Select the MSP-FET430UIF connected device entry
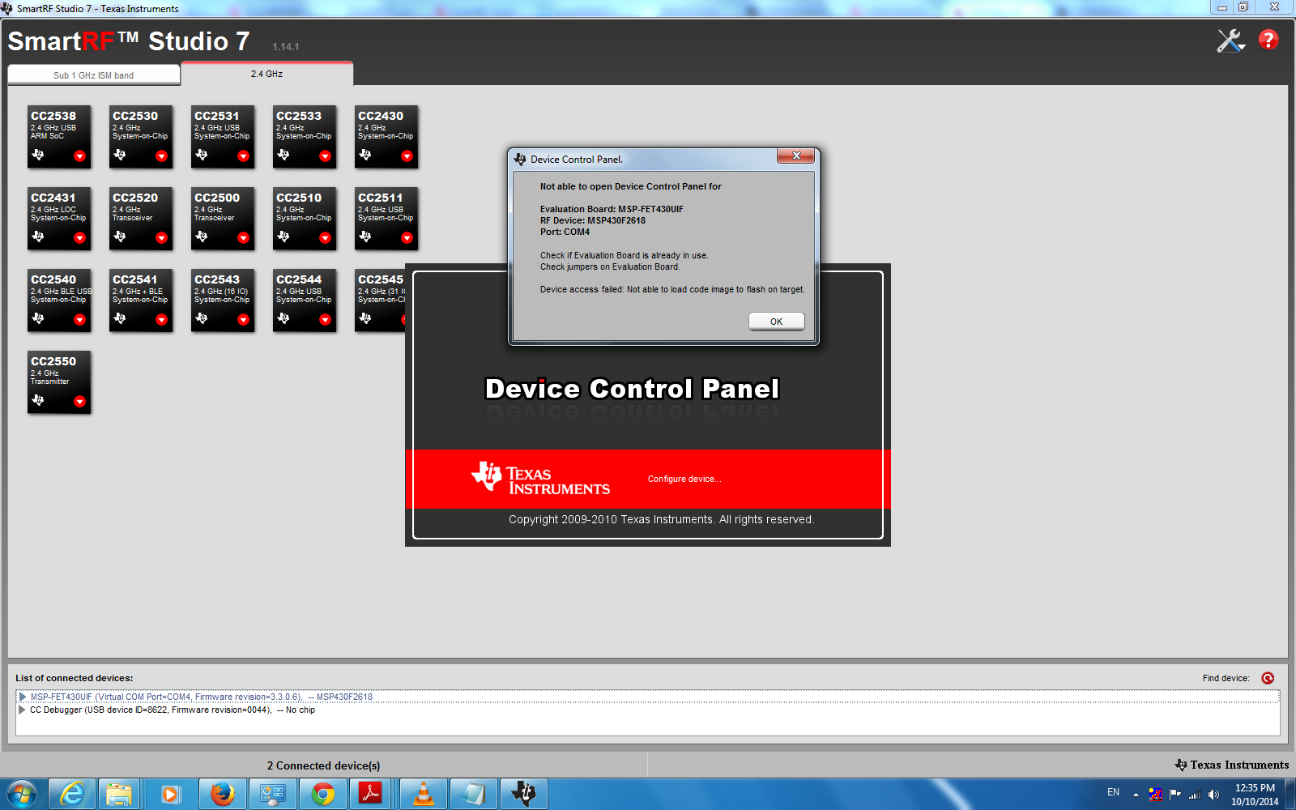This screenshot has width=1296, height=810. pos(647,697)
